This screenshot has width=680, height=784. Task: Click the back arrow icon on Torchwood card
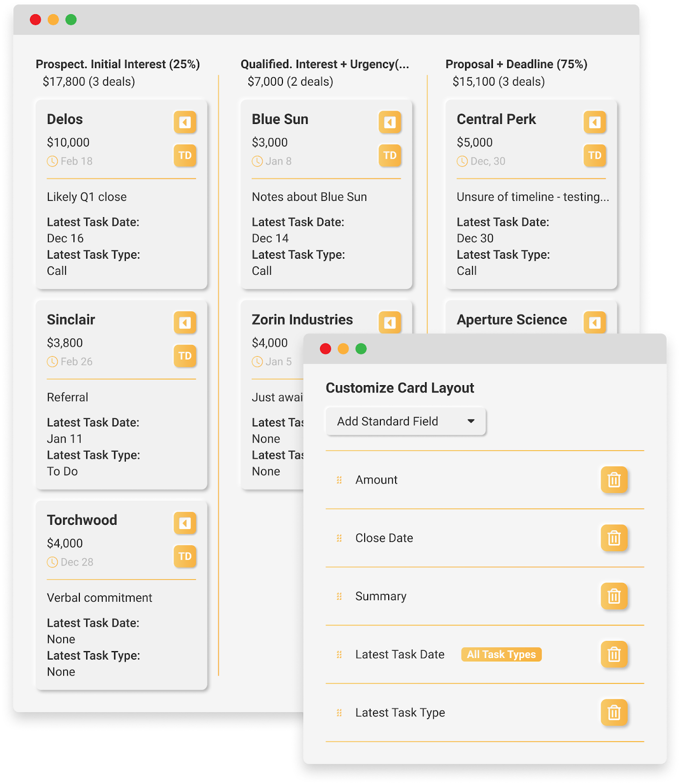[185, 523]
